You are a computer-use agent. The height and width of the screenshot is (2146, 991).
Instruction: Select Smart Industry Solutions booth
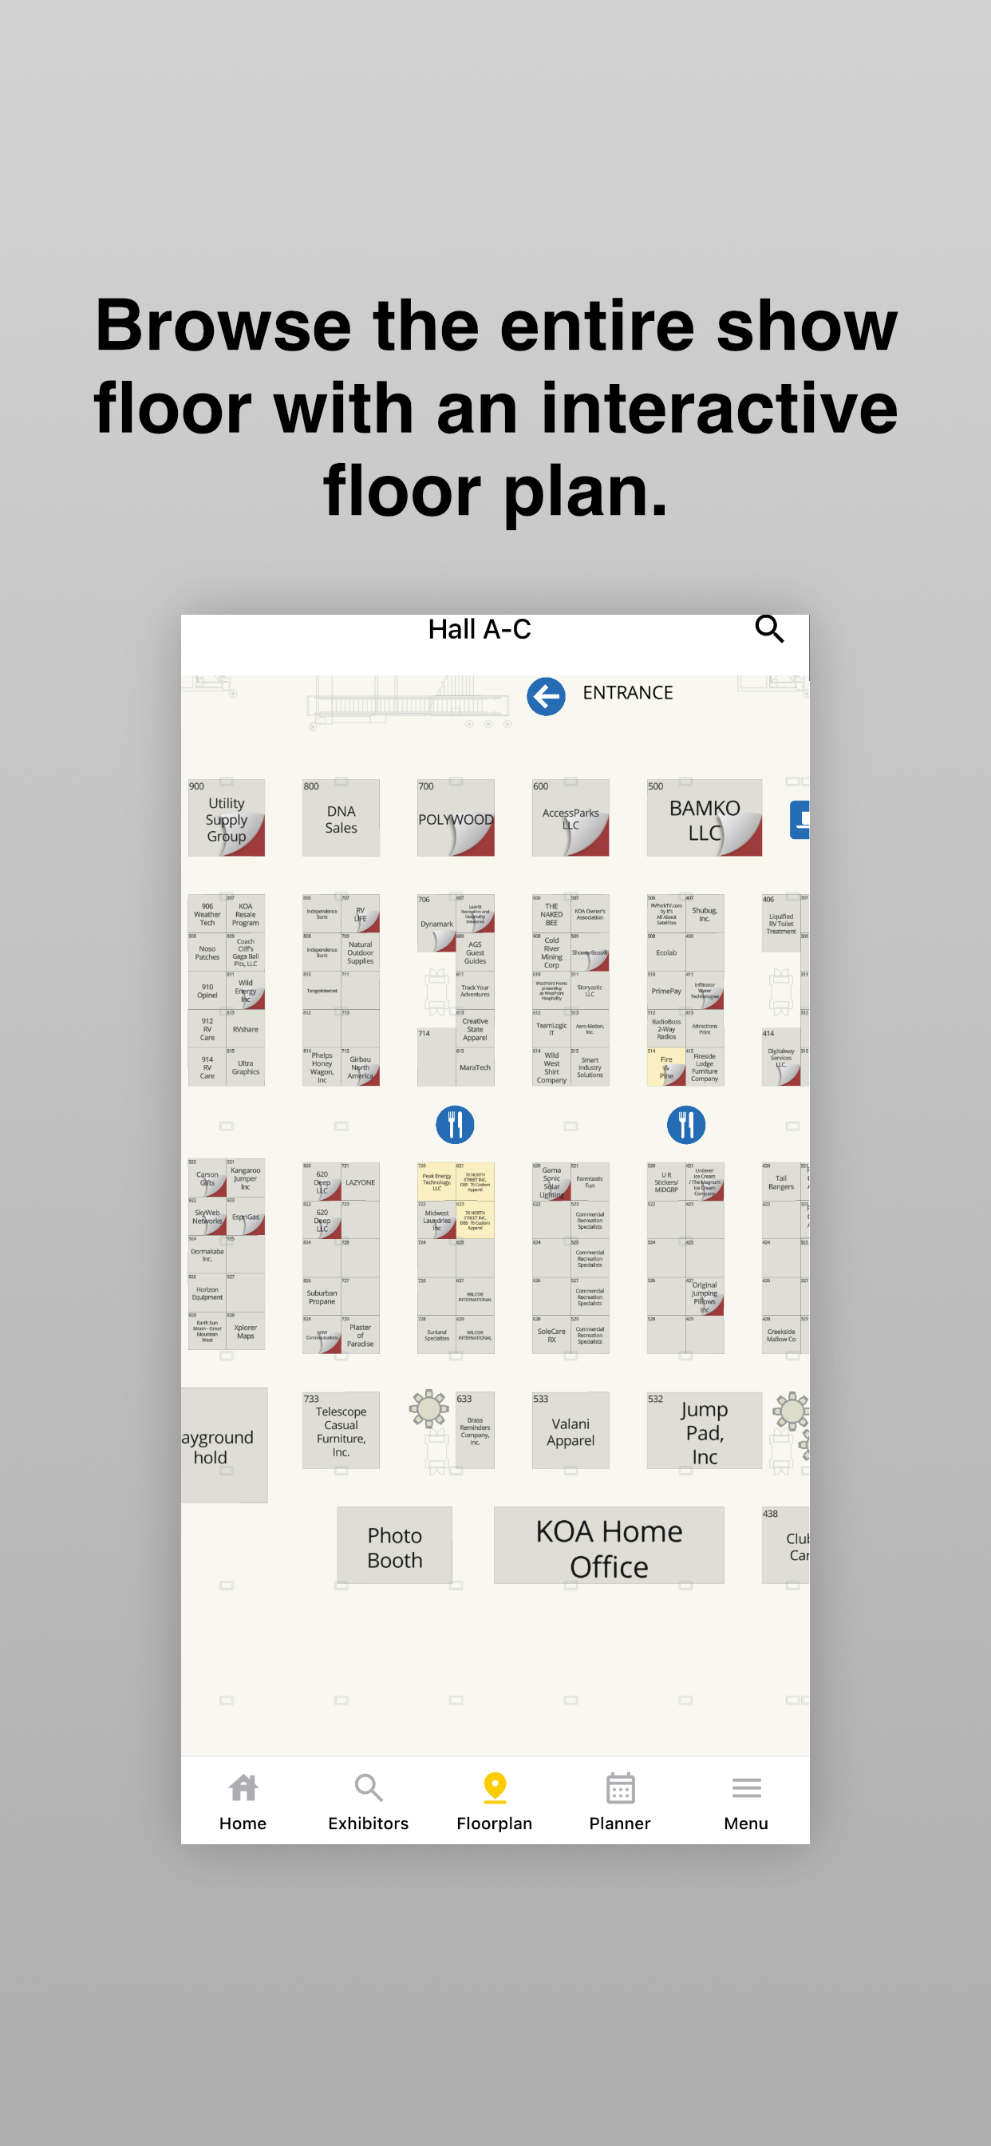coord(590,1067)
